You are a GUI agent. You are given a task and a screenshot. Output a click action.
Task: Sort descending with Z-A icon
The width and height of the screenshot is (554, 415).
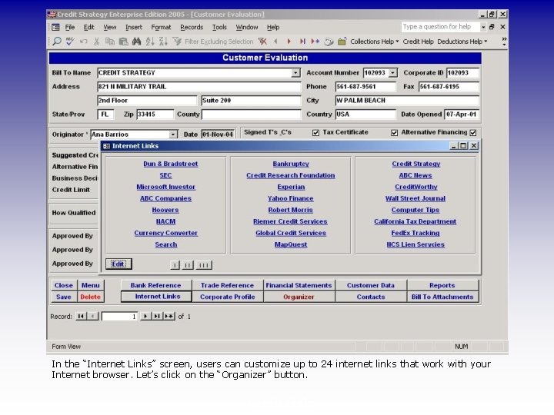(163, 41)
